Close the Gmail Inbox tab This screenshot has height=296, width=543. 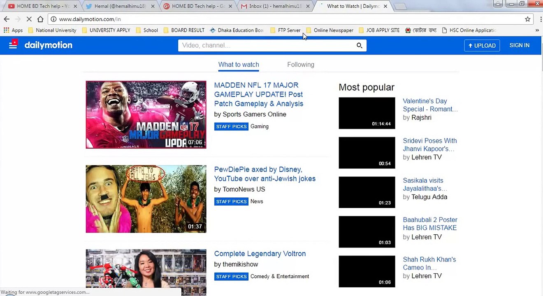pyautogui.click(x=308, y=6)
